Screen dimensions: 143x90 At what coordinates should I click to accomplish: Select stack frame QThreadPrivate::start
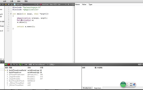point(17,75)
